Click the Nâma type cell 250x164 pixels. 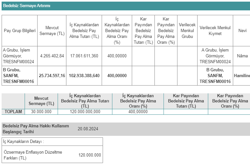[242, 56]
